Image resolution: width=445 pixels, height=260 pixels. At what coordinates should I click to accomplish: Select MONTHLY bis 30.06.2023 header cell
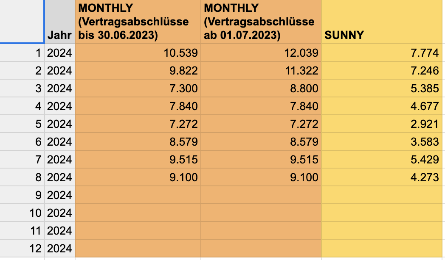pos(138,22)
